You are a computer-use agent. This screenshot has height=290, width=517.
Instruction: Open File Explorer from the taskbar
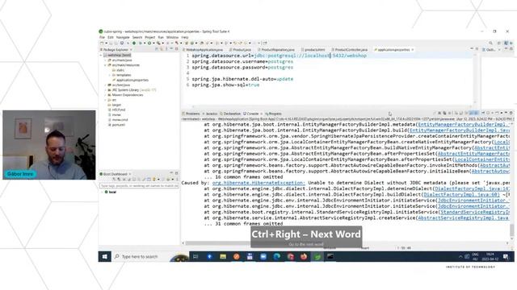[223, 256]
